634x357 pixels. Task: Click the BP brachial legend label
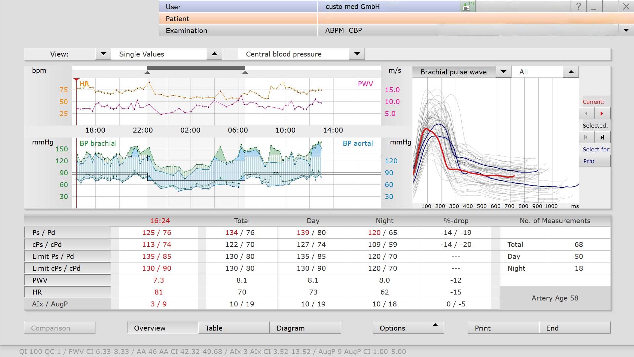[x=98, y=143]
